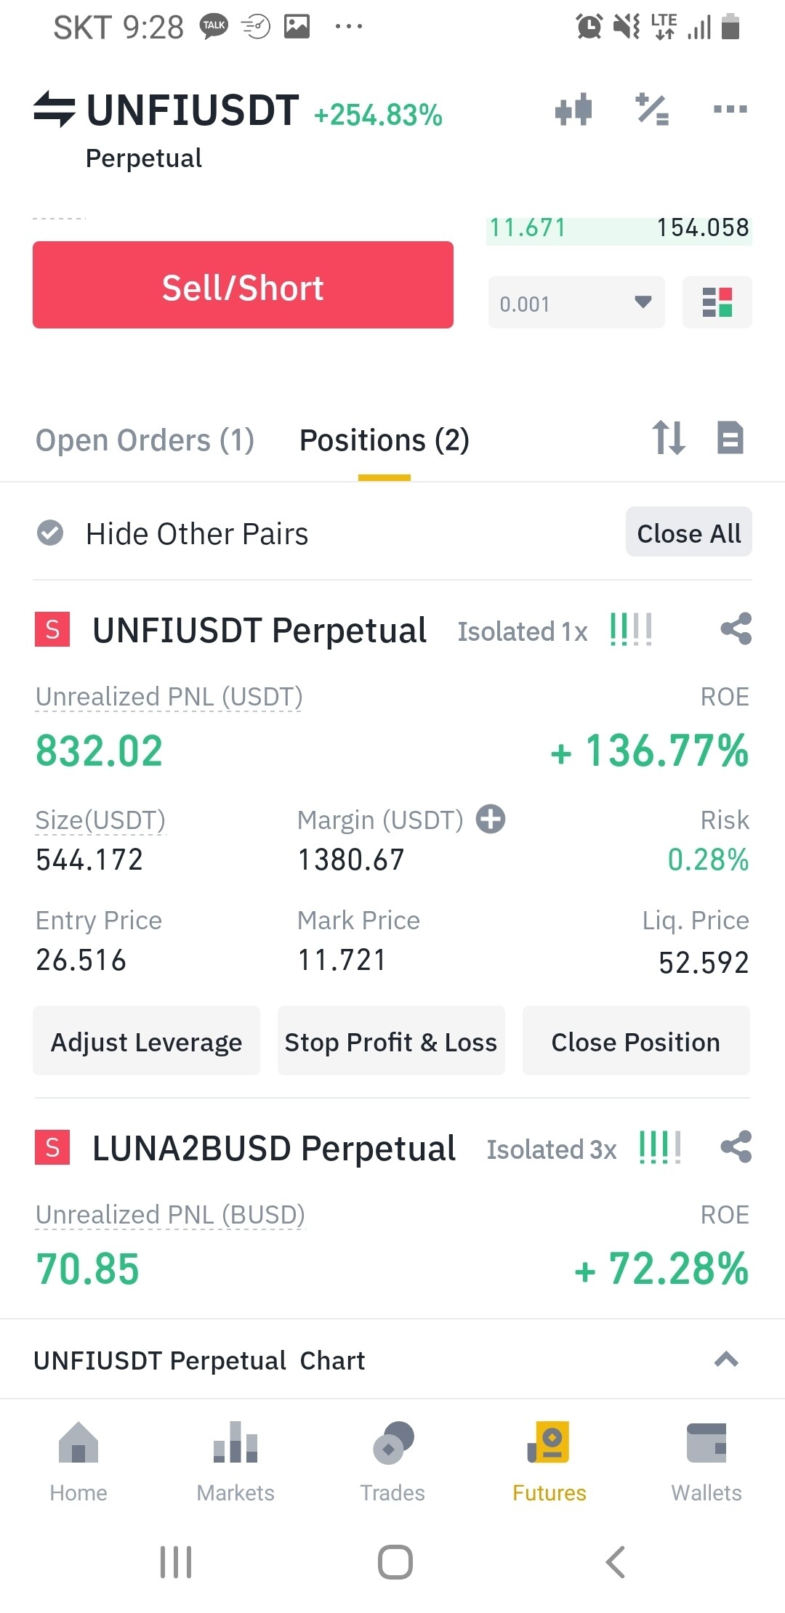The width and height of the screenshot is (785, 1613).
Task: Tap the Android home navigation button
Action: (395, 1561)
